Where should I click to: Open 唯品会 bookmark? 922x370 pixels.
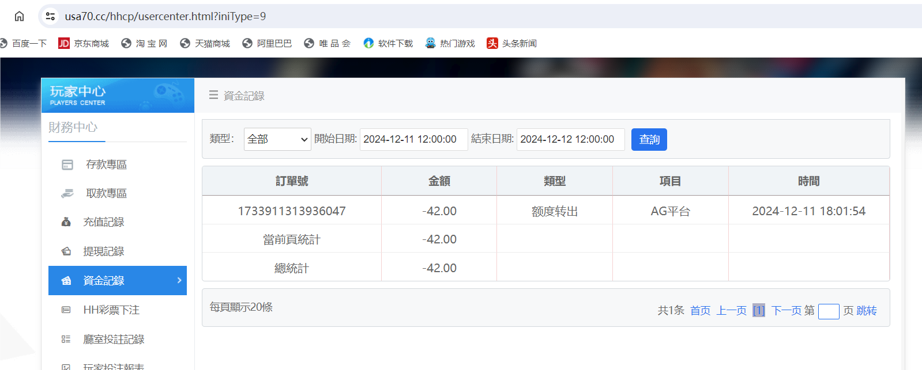(x=327, y=43)
